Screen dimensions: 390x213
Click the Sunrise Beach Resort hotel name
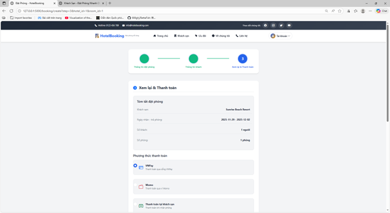(238, 110)
